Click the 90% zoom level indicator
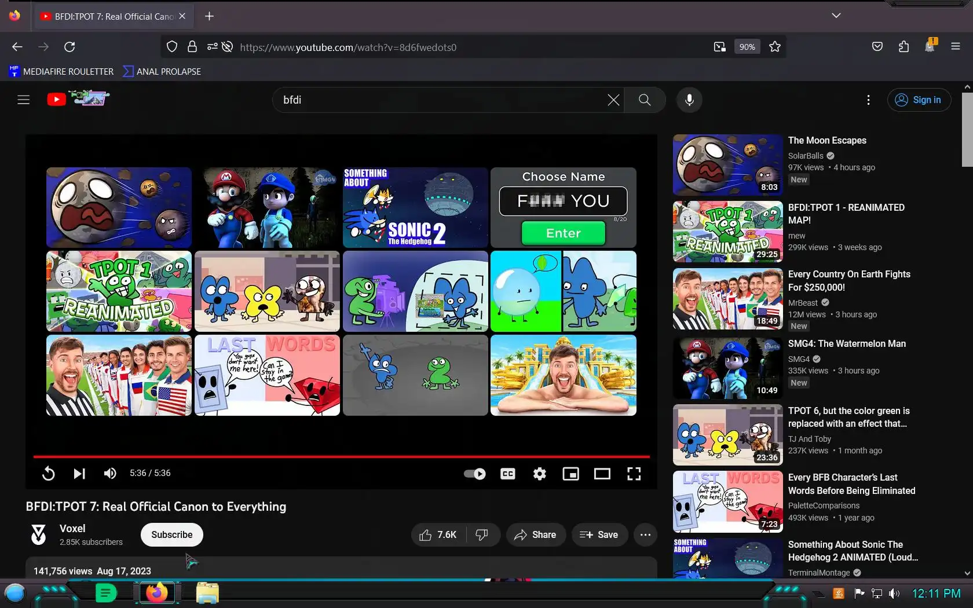973x608 pixels. point(747,47)
